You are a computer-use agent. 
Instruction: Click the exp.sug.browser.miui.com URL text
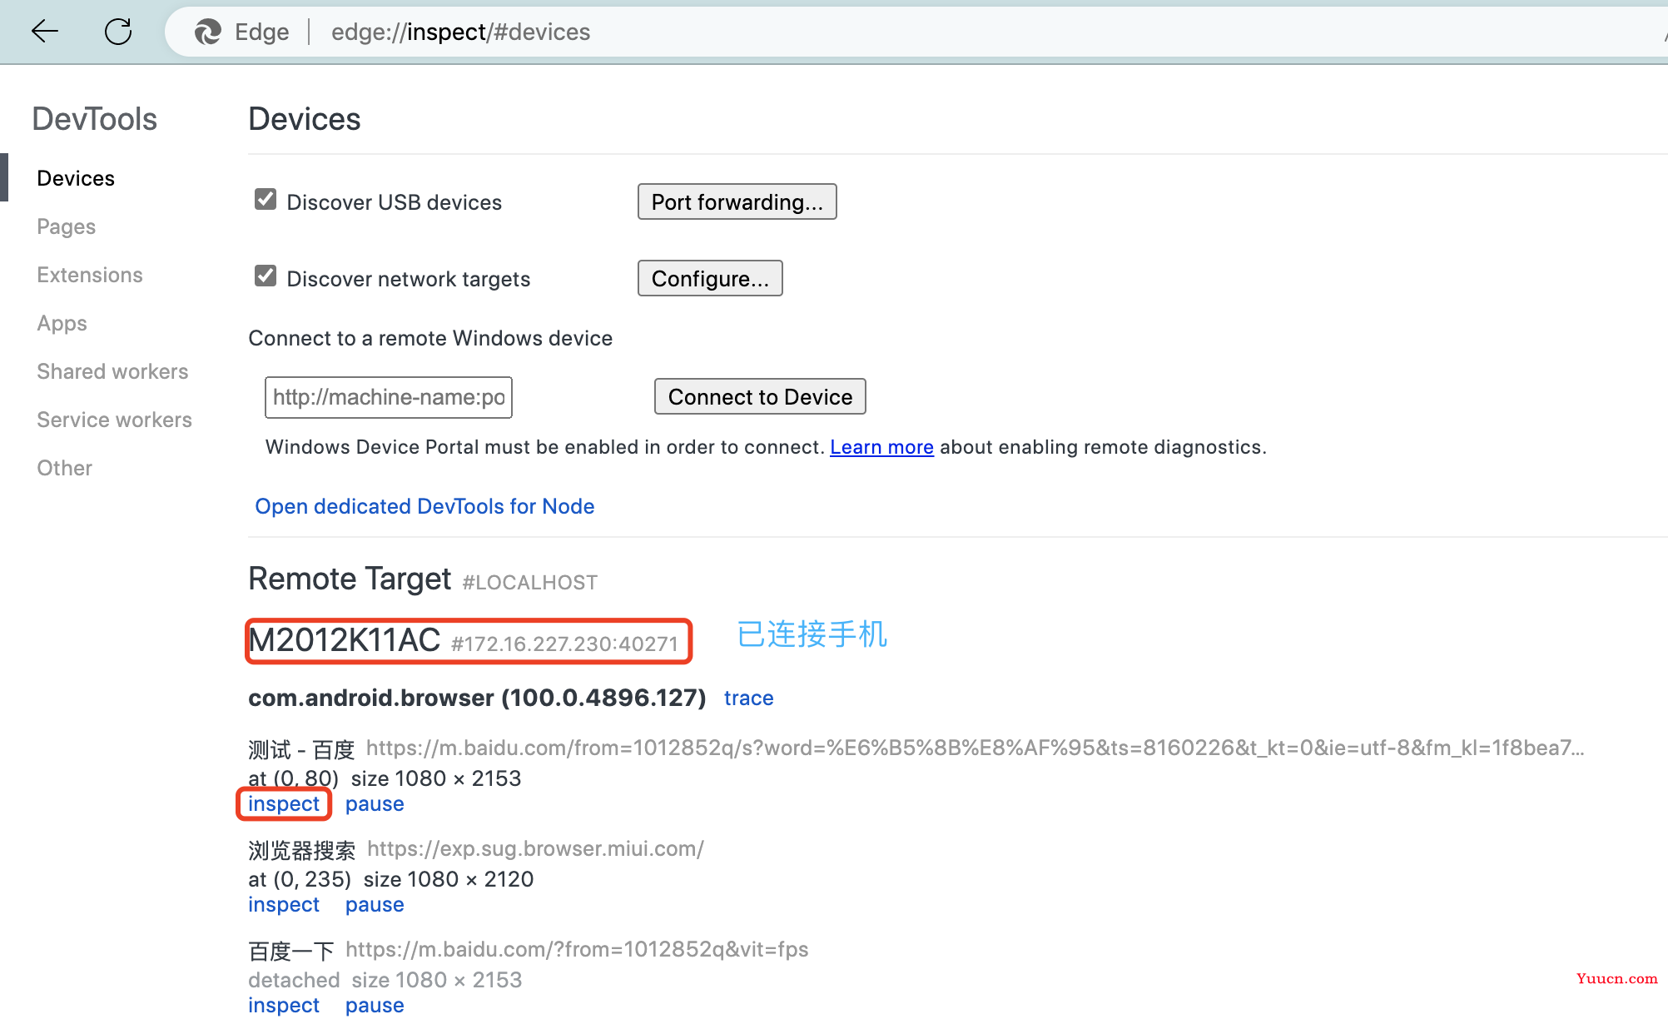click(535, 848)
